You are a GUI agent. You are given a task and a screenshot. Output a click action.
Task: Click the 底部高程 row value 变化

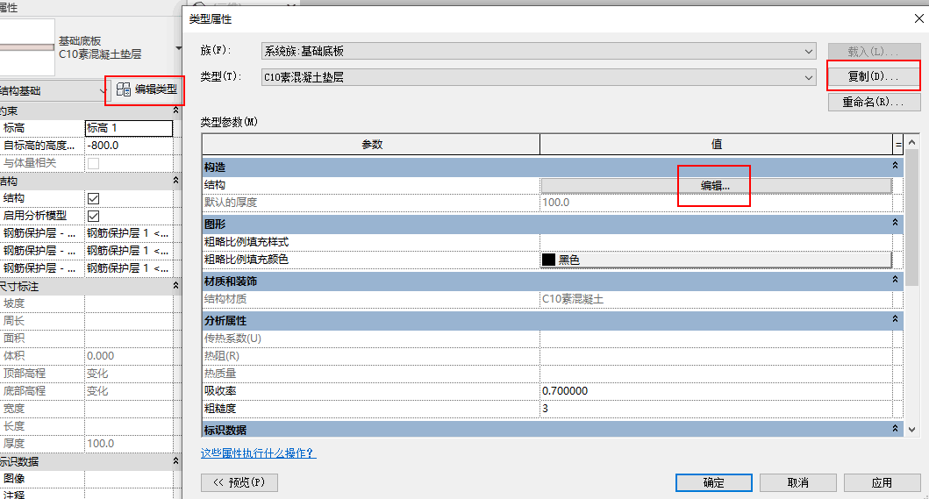coord(129,391)
